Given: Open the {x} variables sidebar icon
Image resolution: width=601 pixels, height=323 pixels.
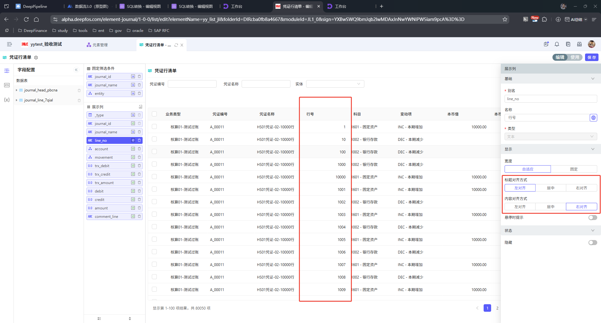Looking at the screenshot, I should pyautogui.click(x=7, y=100).
